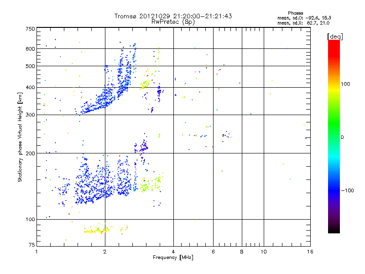Click the '75' y-axis tick label

coord(32,245)
